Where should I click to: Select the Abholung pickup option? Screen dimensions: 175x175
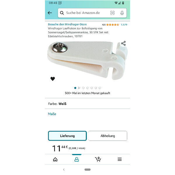(108, 136)
